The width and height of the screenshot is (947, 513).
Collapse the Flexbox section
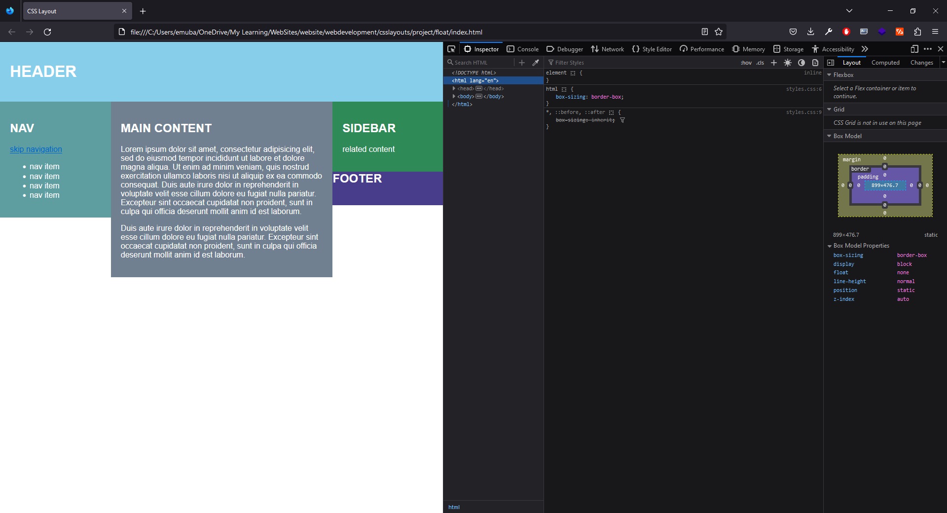pos(829,75)
